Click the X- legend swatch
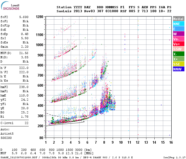The height and width of the screenshot is (159, 186). coord(179,54)
